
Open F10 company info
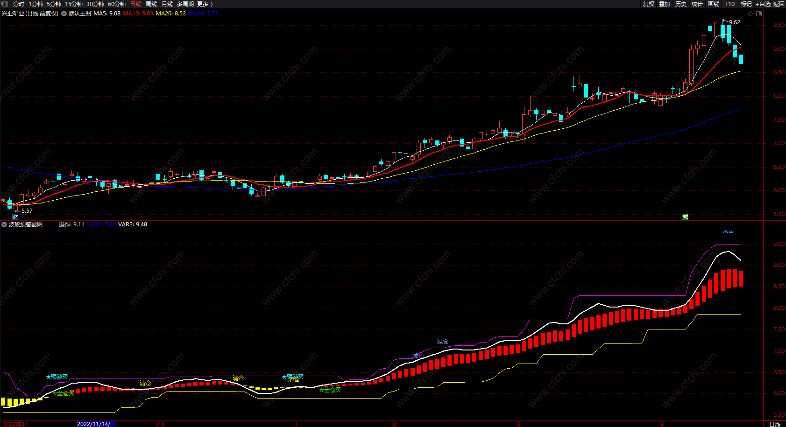click(x=730, y=4)
